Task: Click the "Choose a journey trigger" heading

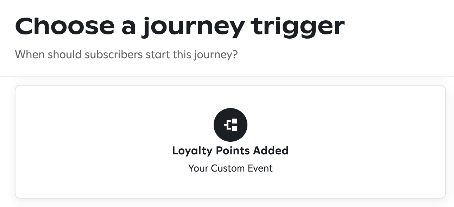Action: tap(180, 26)
